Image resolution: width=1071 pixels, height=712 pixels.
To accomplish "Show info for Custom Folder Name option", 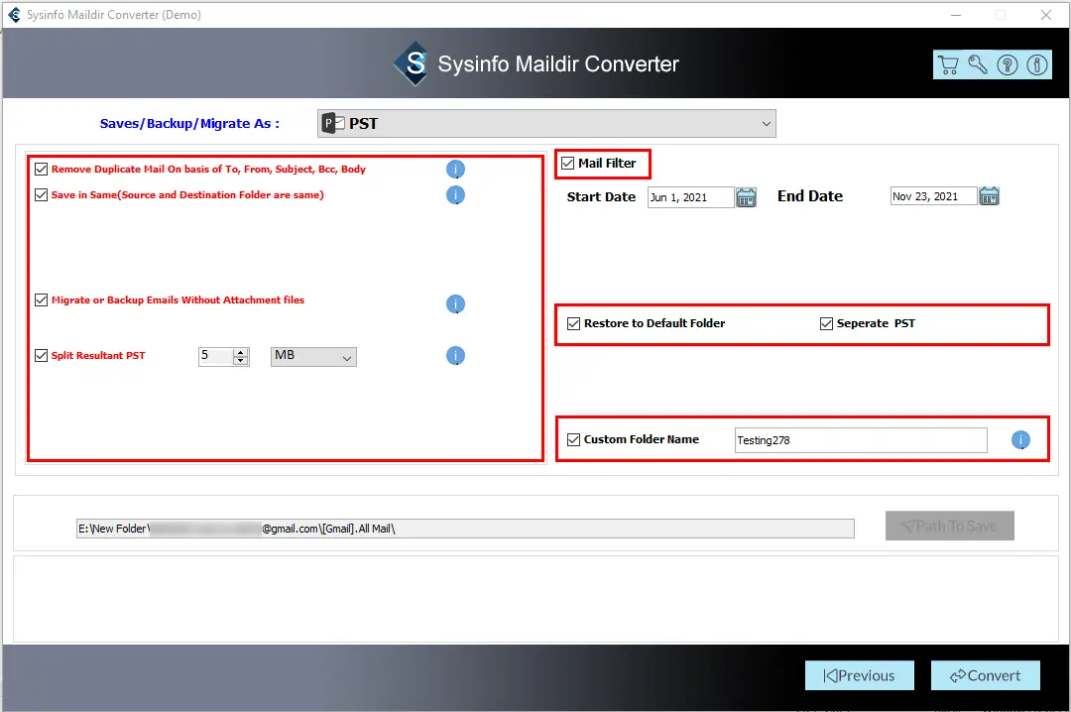I will click(1020, 440).
